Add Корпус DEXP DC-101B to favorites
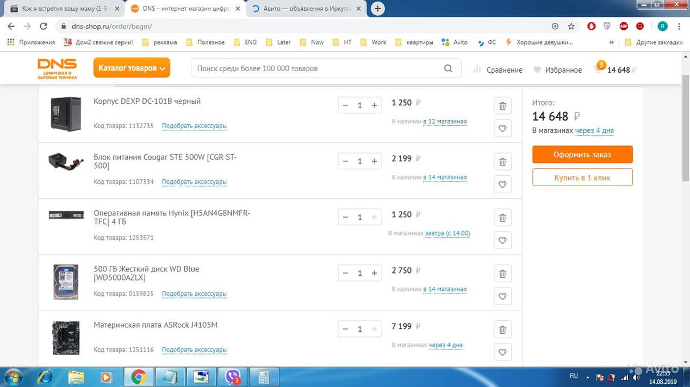 (502, 129)
